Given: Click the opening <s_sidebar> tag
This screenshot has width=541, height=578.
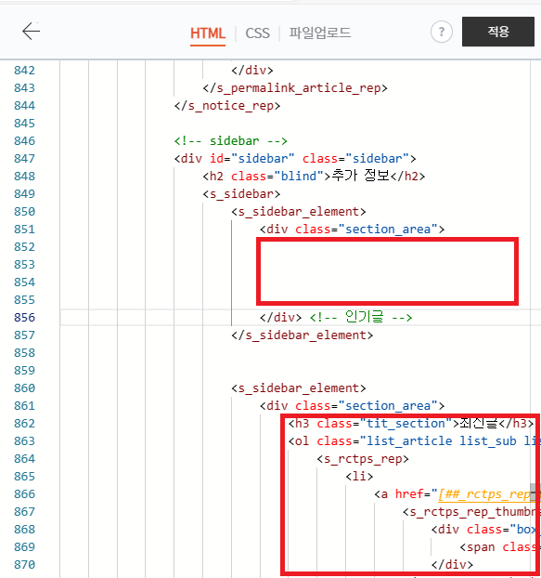Looking at the screenshot, I should click(241, 194).
